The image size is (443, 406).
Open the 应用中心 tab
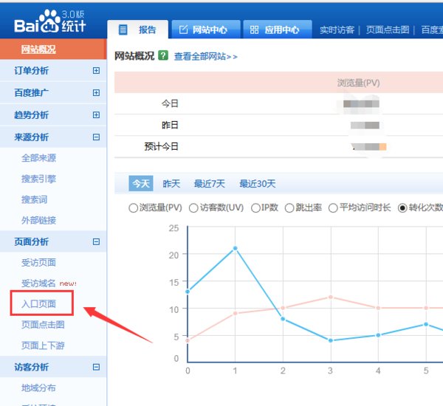coord(278,30)
